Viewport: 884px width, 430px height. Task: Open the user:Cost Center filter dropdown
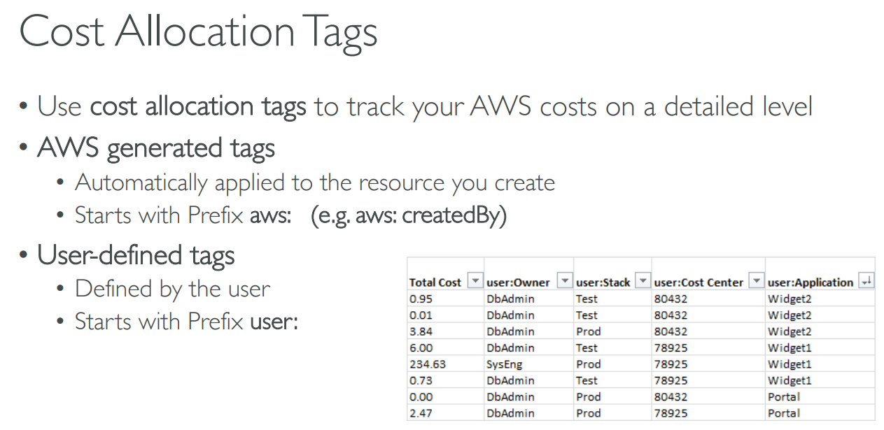pos(755,282)
